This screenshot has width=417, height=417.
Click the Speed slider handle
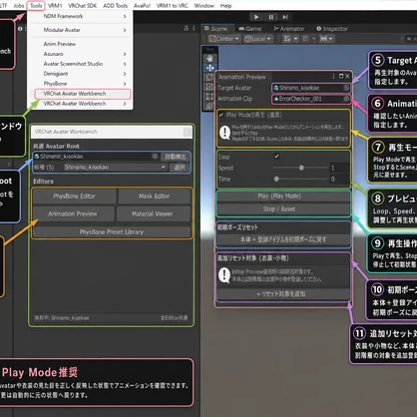pyautogui.click(x=301, y=168)
